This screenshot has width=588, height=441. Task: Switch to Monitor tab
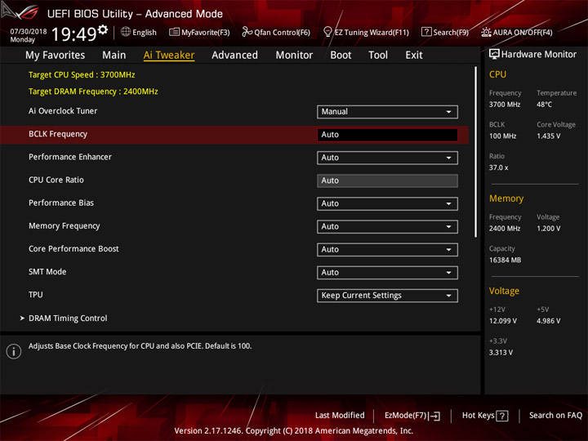[x=294, y=56]
